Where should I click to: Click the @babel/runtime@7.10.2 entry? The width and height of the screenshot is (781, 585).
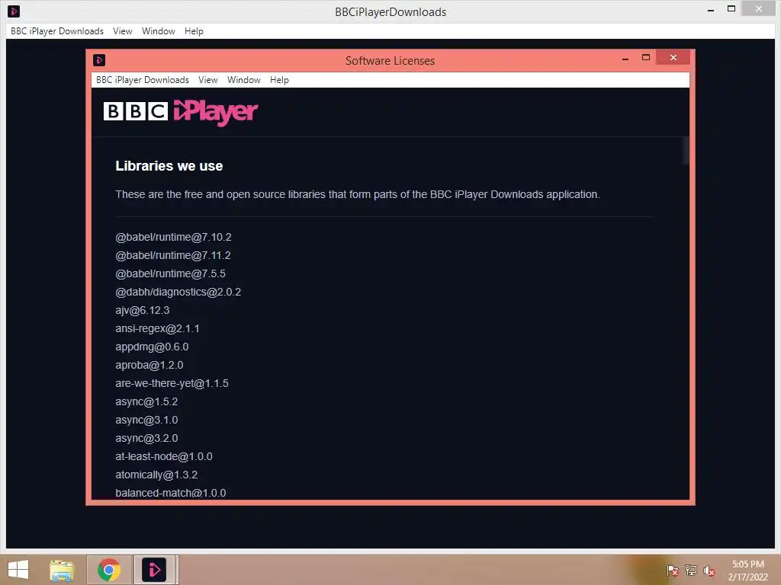[x=173, y=238]
